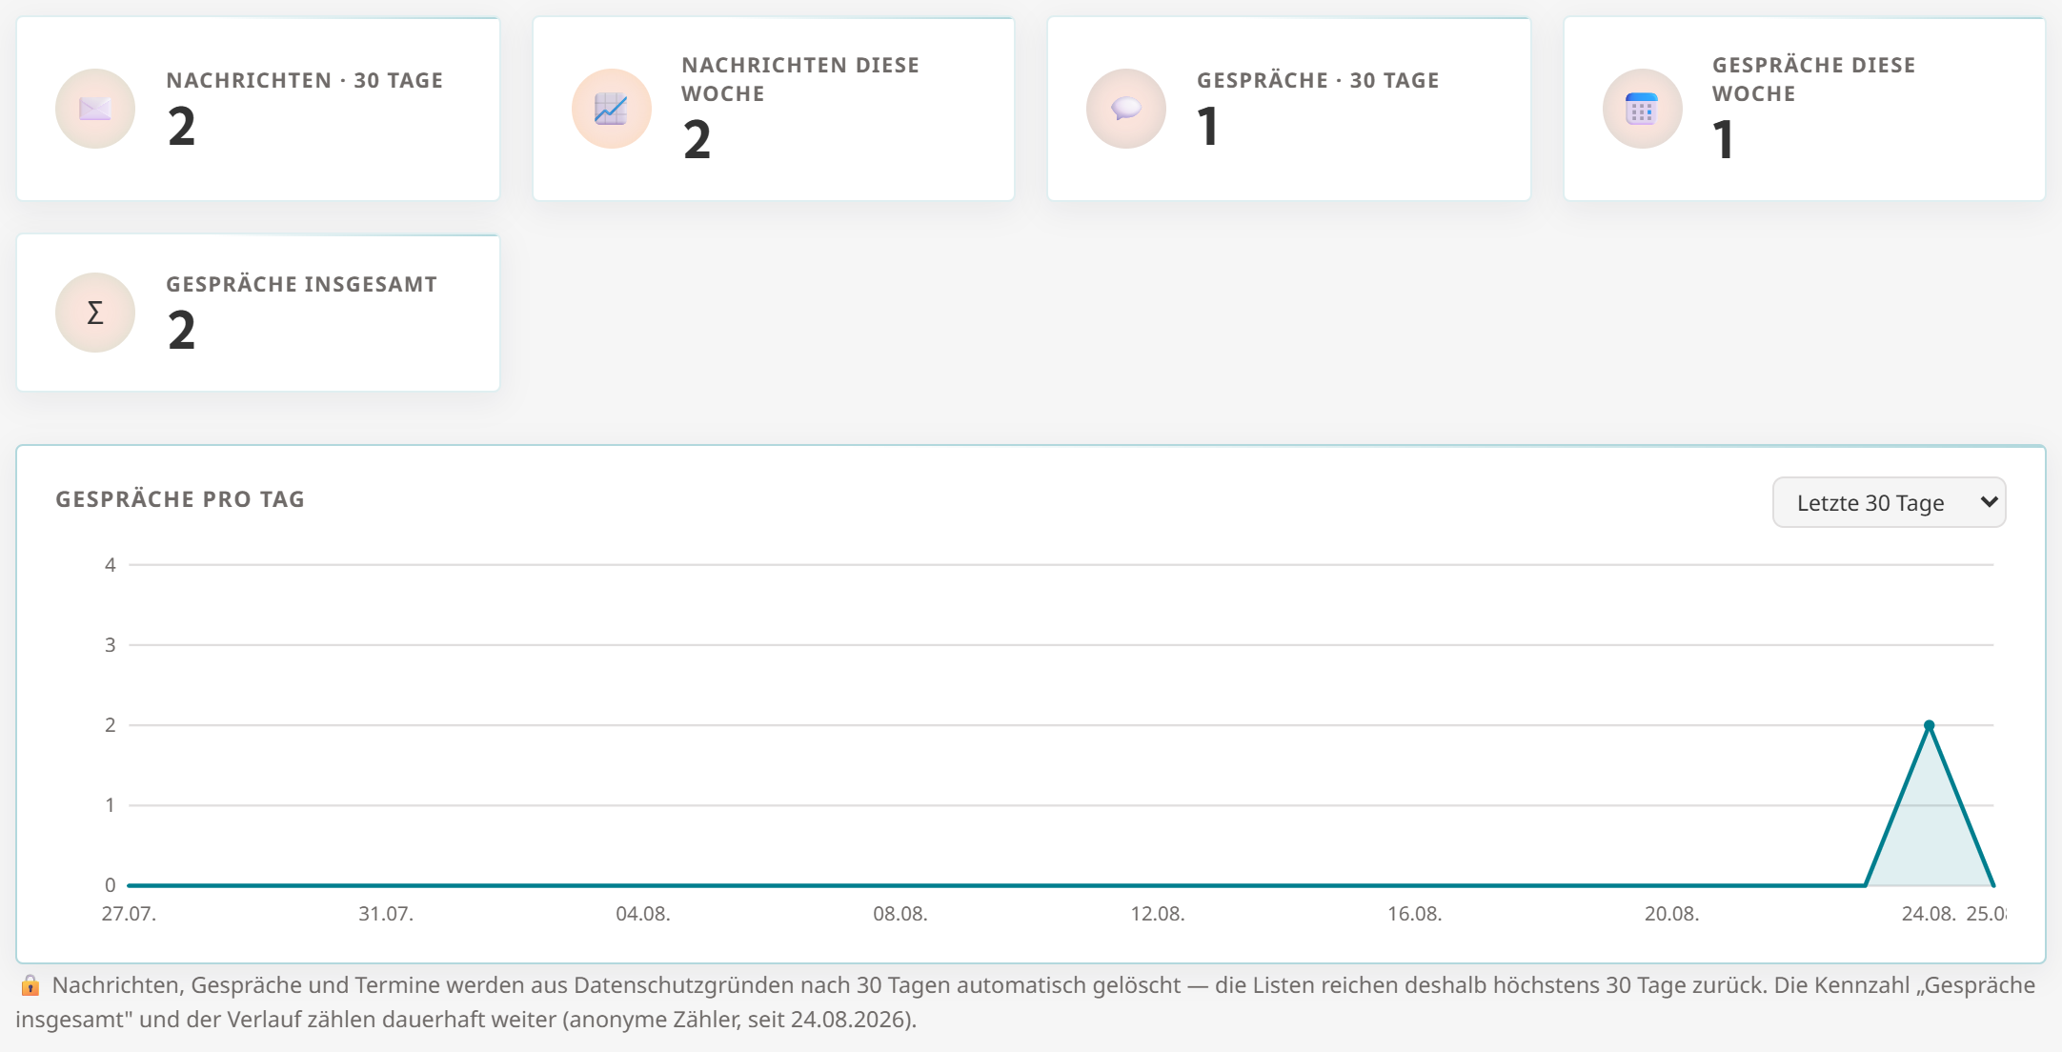Viewport: 2062px width, 1052px height.
Task: Click the dropdown chevron arrow in chart header
Action: (x=1989, y=502)
